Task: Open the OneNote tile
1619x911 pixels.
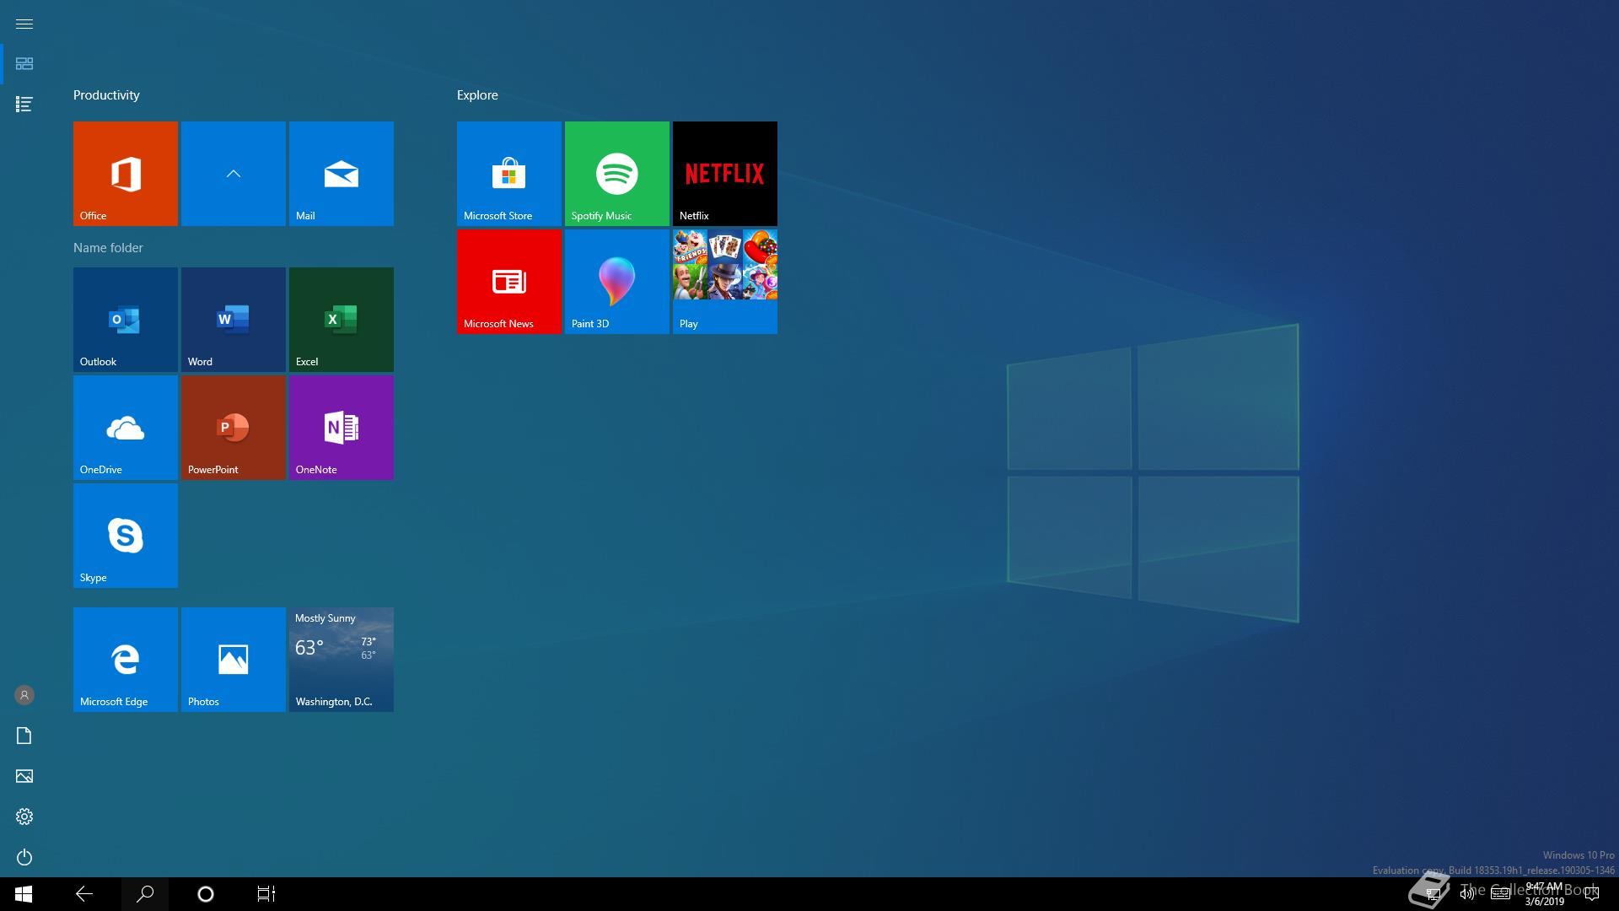Action: tap(341, 428)
